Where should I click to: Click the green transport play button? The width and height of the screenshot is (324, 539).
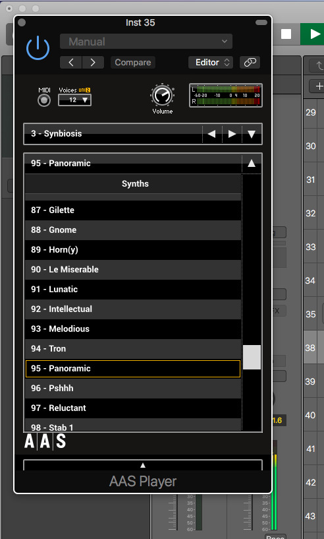point(313,34)
